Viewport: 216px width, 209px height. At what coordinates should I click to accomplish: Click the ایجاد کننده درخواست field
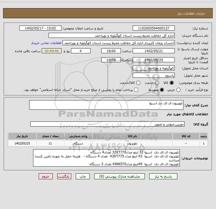tap(119, 43)
